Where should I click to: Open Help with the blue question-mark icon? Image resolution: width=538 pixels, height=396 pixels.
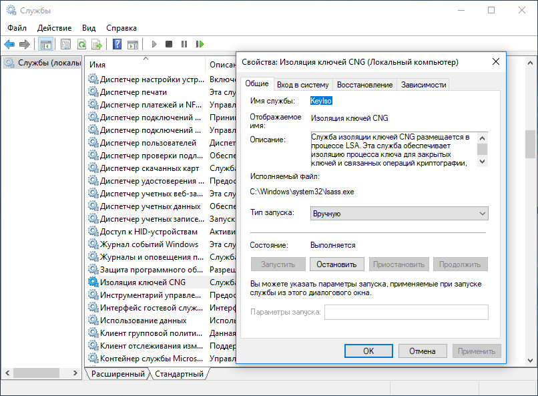117,45
